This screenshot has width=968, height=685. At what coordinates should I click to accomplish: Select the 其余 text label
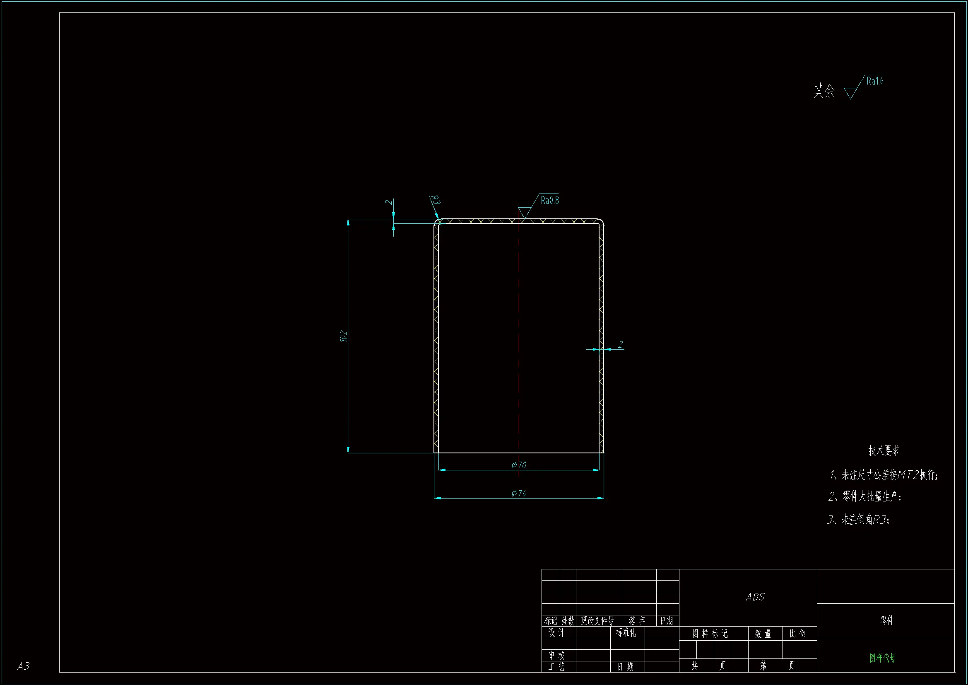tap(824, 91)
